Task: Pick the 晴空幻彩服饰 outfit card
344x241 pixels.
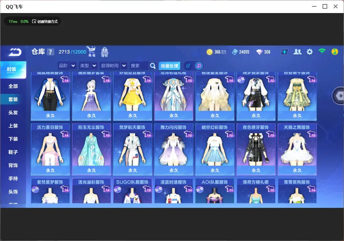Action: pos(215,149)
